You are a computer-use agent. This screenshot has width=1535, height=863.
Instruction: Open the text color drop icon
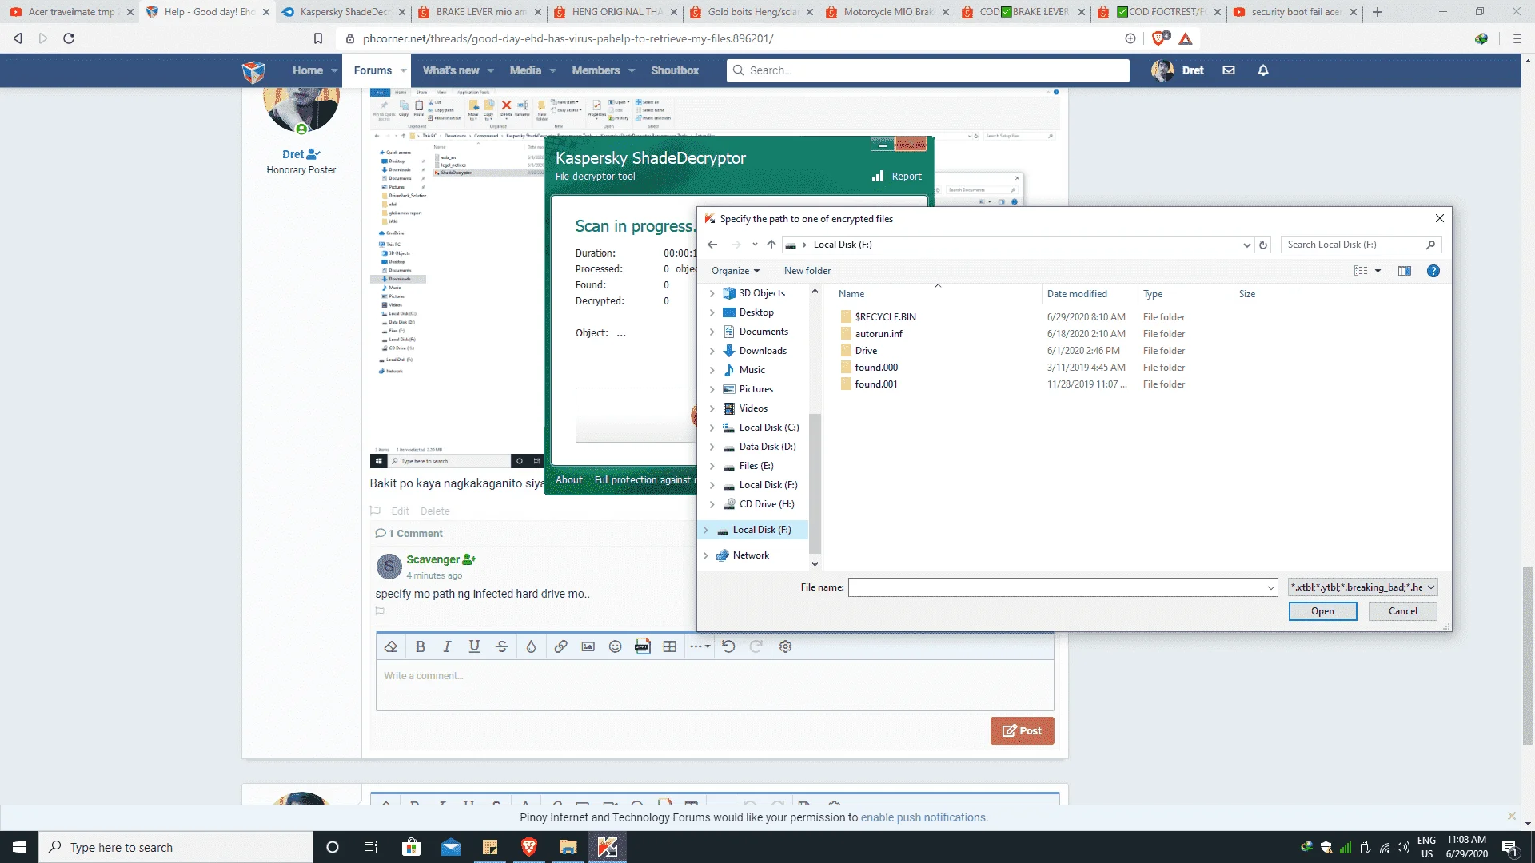[531, 646]
